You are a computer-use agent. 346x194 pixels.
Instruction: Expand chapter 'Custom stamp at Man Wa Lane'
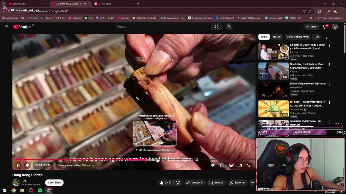click(x=75, y=165)
